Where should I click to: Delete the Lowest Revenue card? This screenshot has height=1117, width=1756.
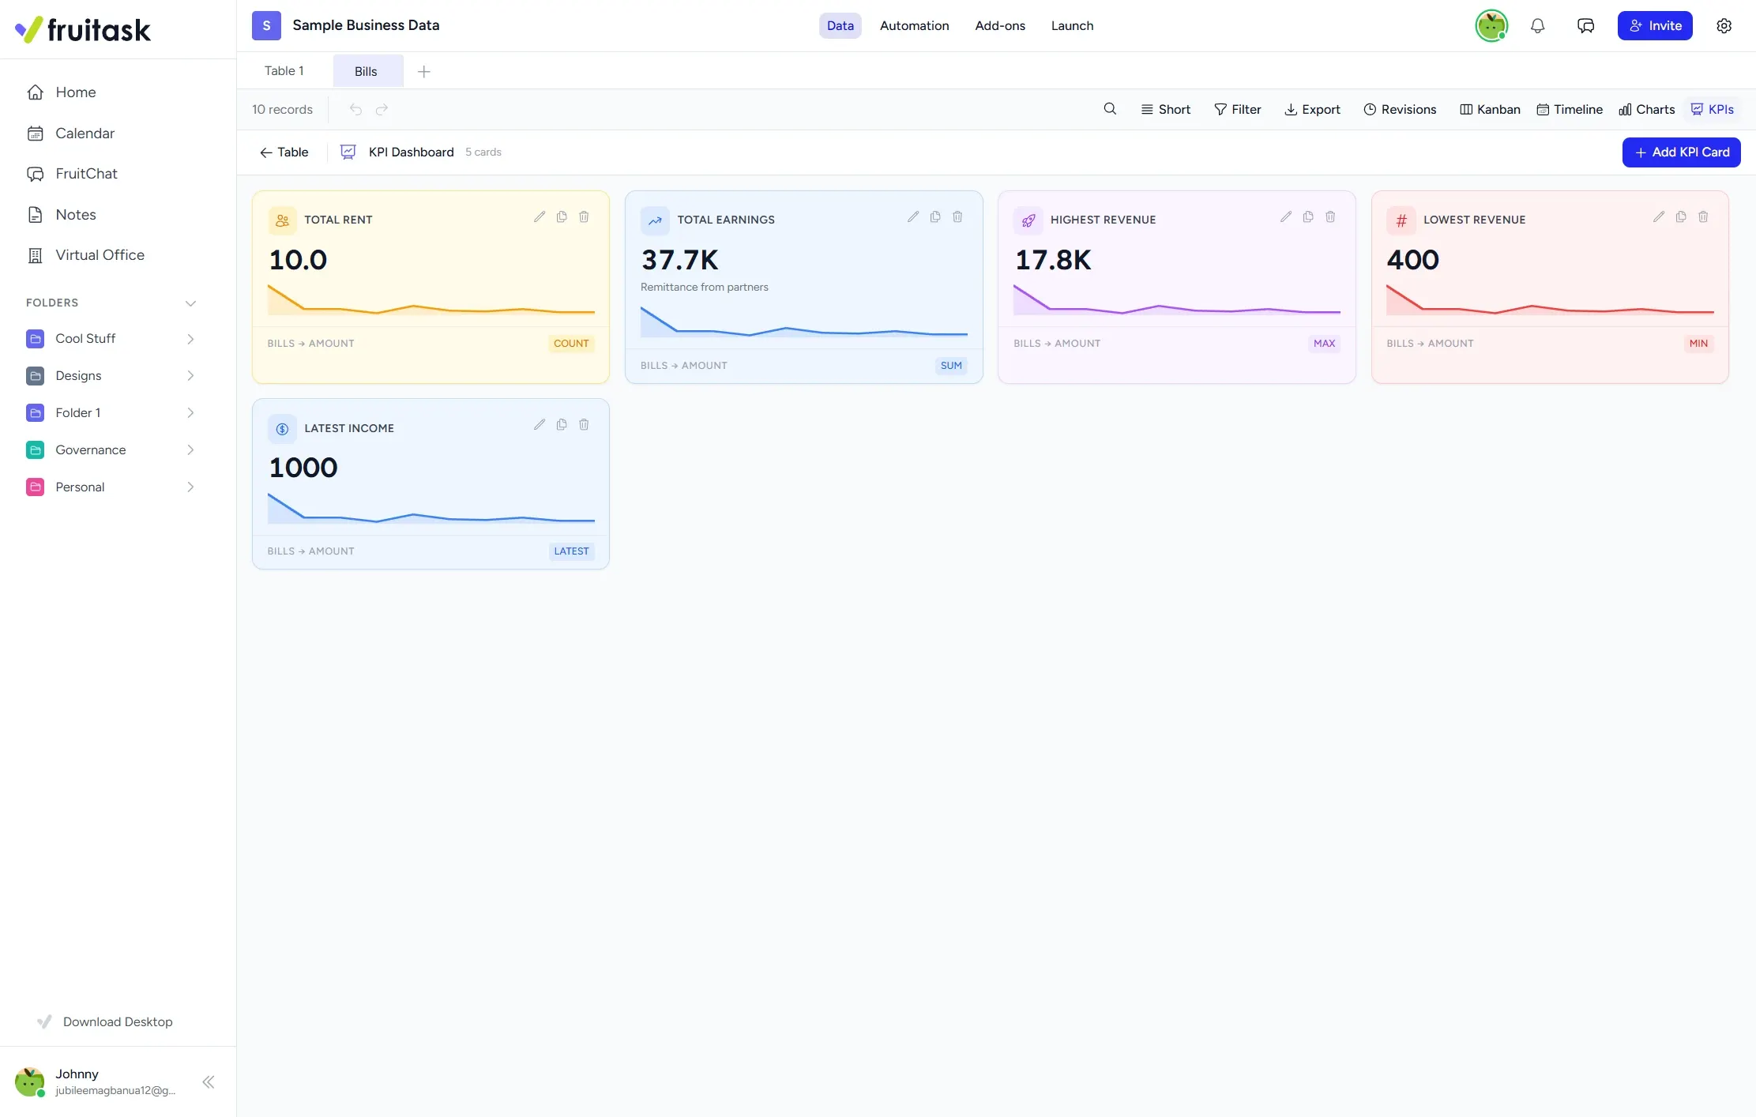tap(1703, 216)
